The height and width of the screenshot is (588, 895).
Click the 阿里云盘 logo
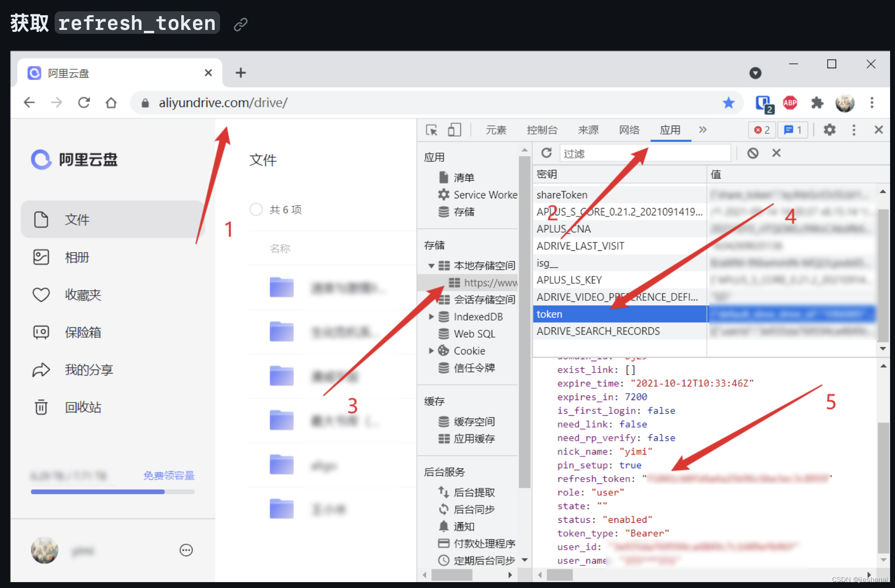[x=74, y=160]
